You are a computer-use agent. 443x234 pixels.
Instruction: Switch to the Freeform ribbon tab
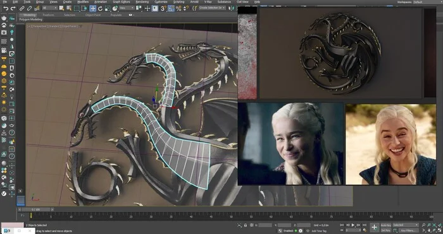(x=48, y=15)
